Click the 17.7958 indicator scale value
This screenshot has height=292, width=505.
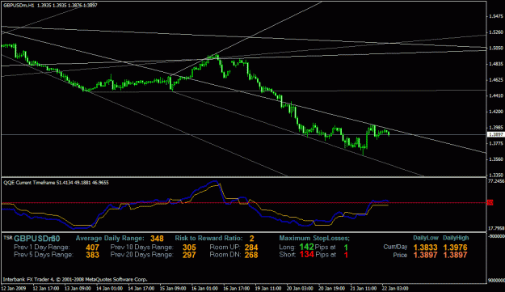click(x=496, y=229)
